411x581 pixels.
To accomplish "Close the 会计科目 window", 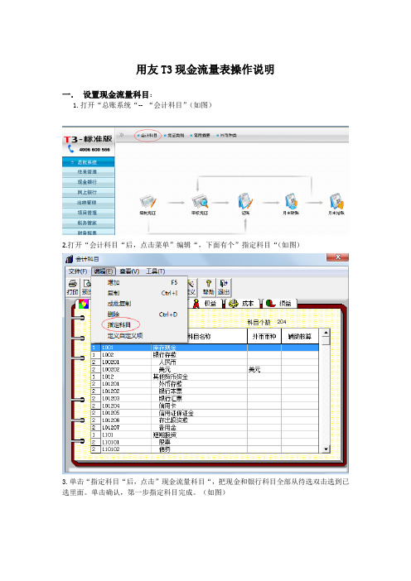I will (337, 257).
